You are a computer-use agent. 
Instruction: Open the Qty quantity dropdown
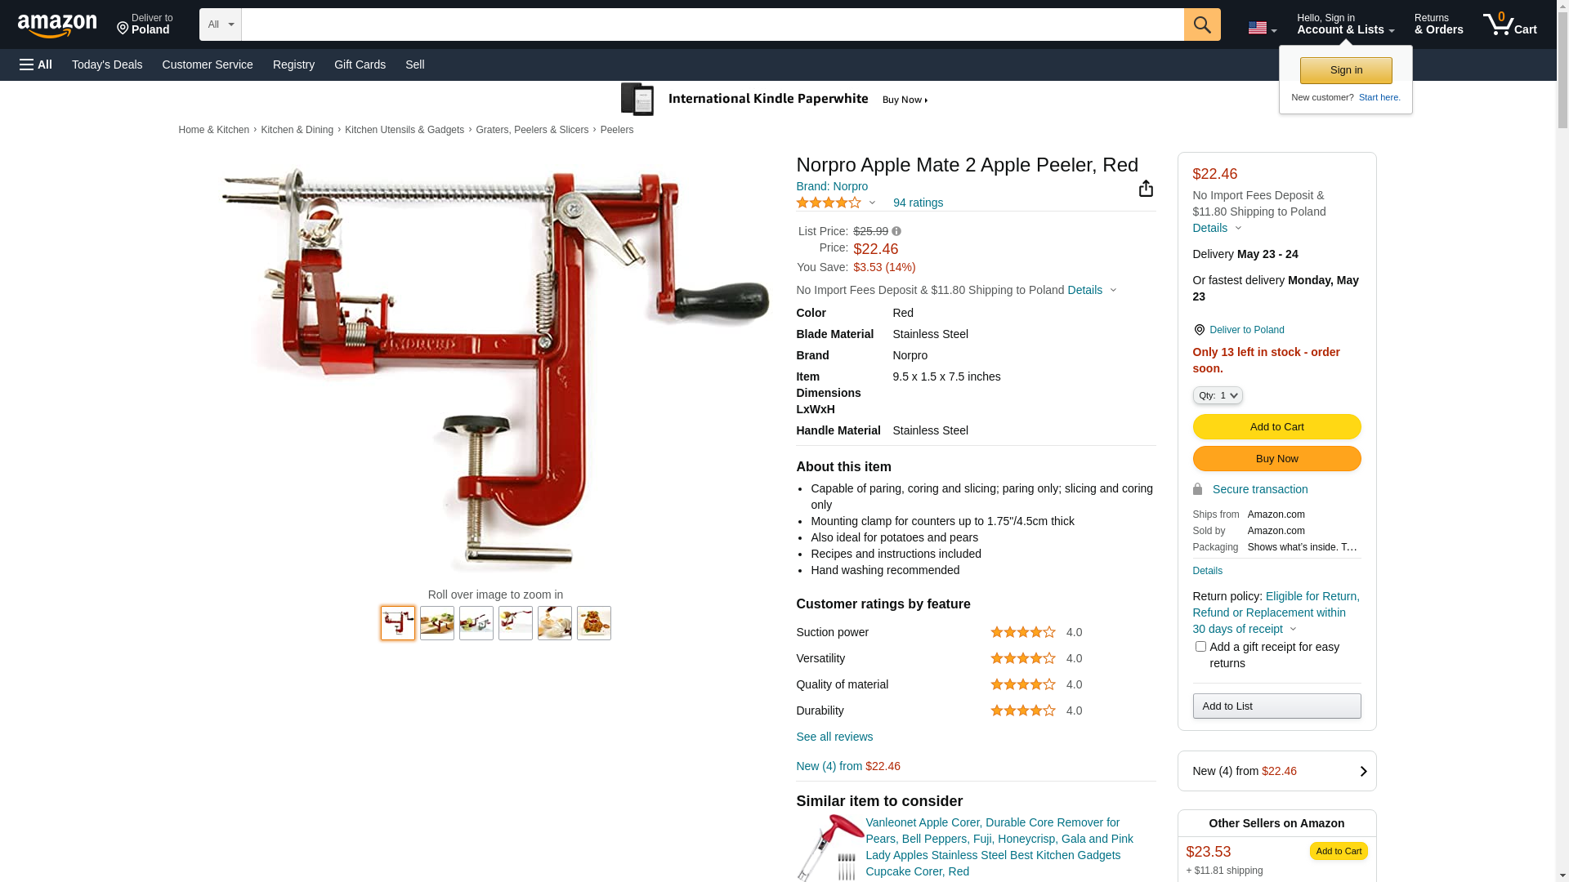coord(1217,395)
